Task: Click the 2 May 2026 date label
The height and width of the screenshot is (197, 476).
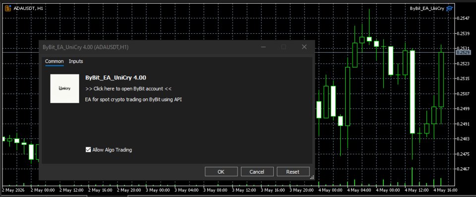Action: pos(13,190)
